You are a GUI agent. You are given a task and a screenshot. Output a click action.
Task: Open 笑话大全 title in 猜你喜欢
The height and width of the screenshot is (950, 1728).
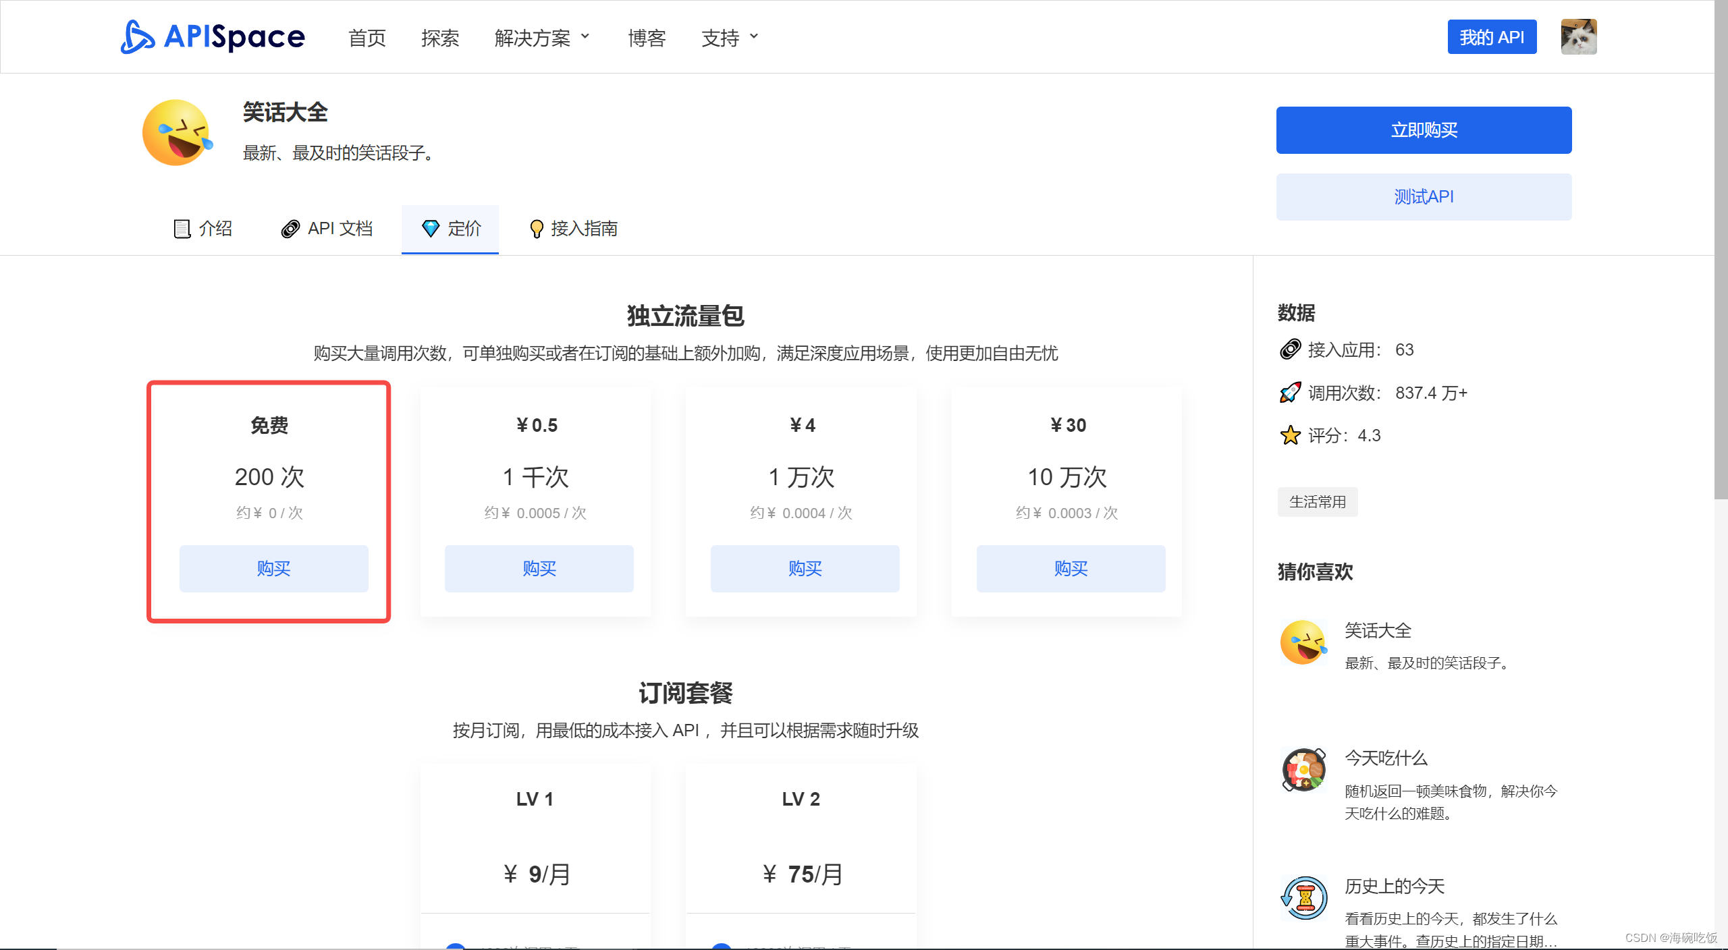(1378, 630)
